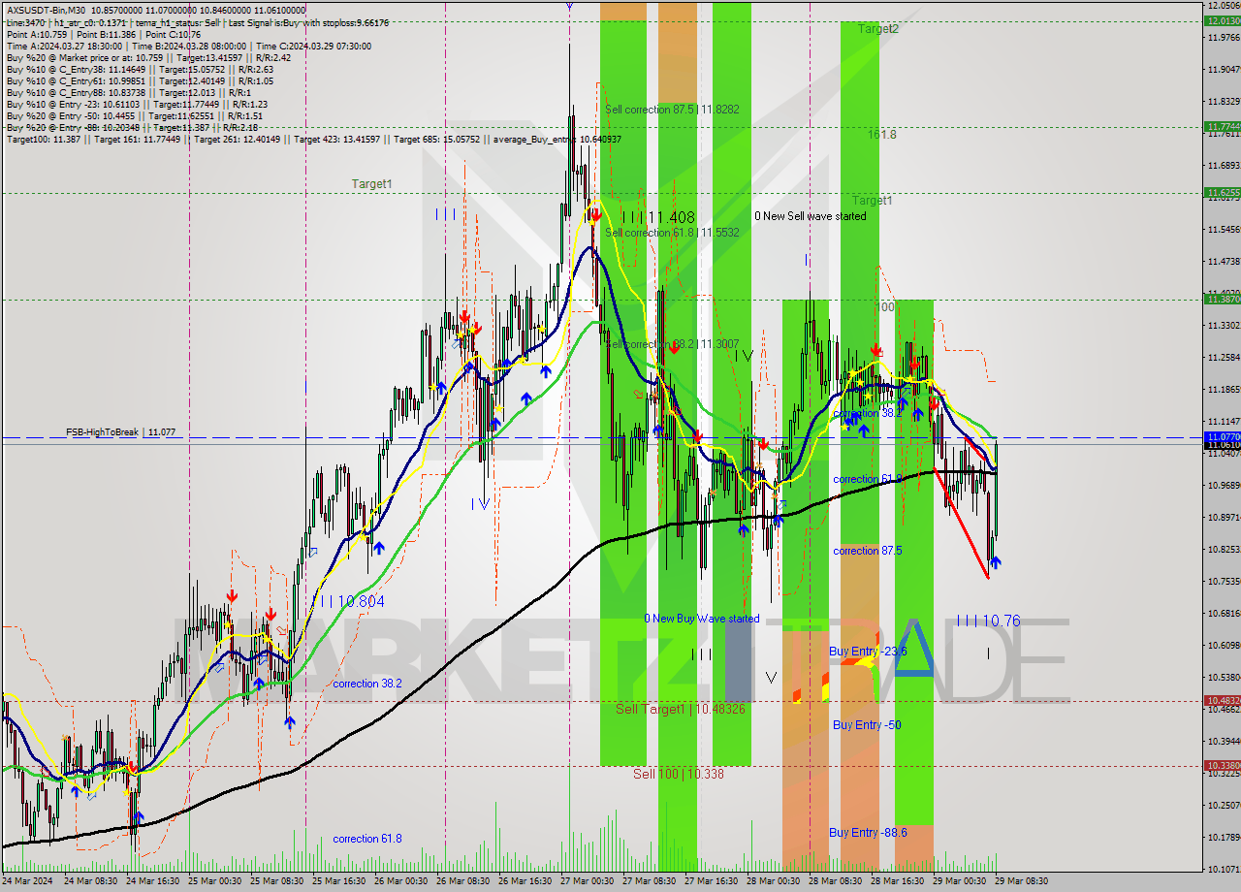Image resolution: width=1241 pixels, height=892 pixels.
Task: Click the 11.5456 price scale value
Action: coord(1225,230)
